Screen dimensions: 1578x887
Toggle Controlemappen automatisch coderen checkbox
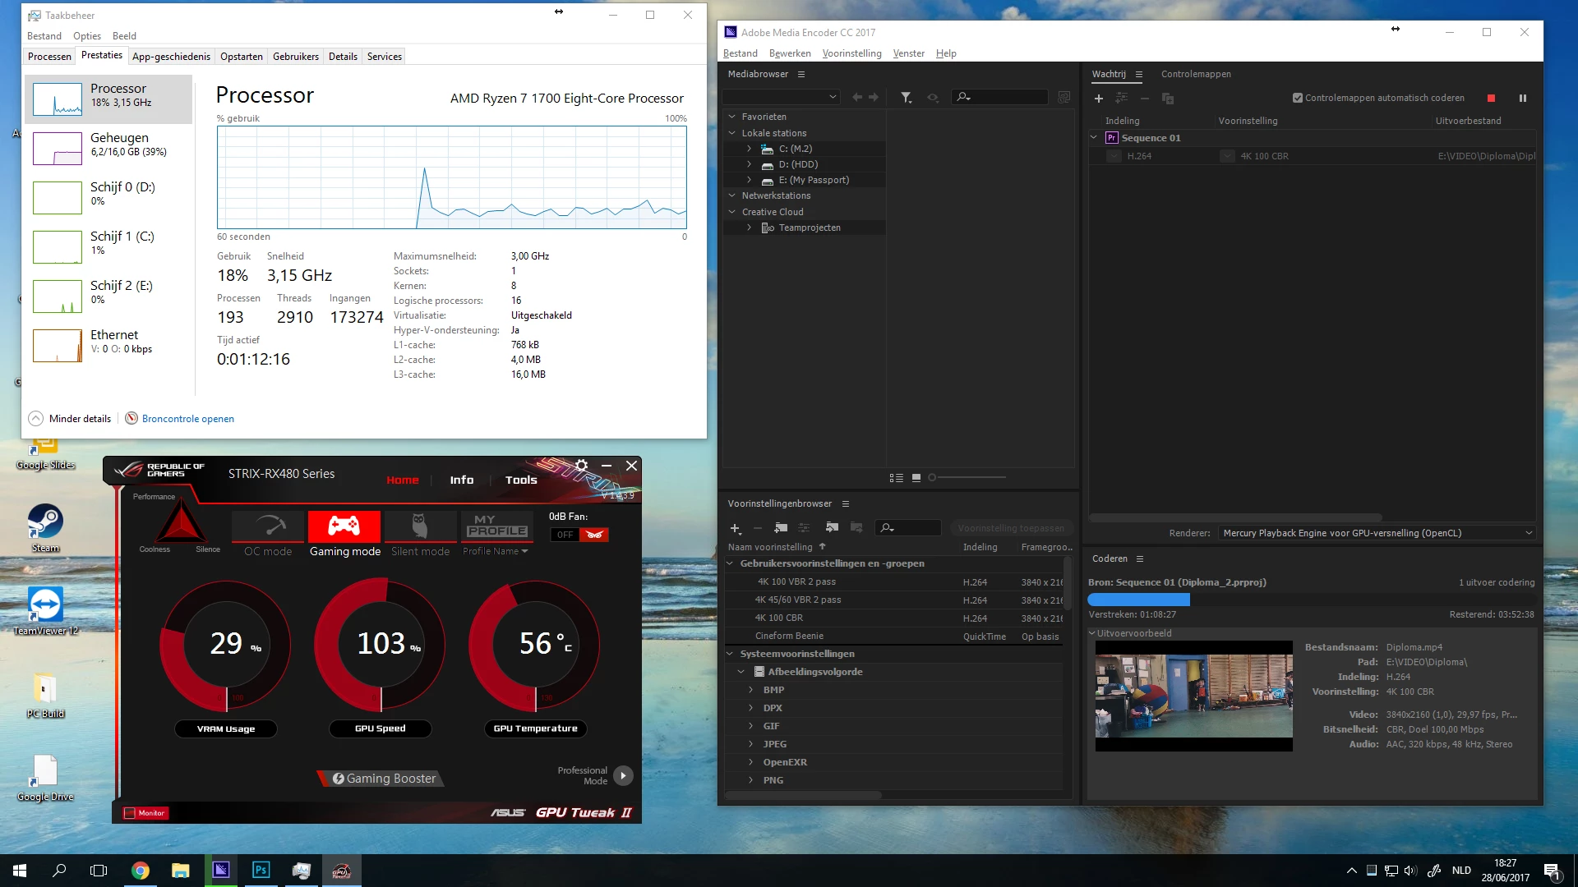pos(1298,98)
